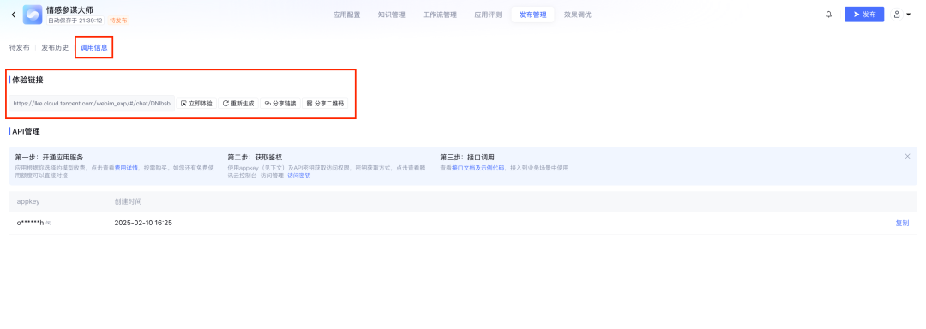
Task: View the 发布历史 sub-tab
Action: tap(55, 48)
